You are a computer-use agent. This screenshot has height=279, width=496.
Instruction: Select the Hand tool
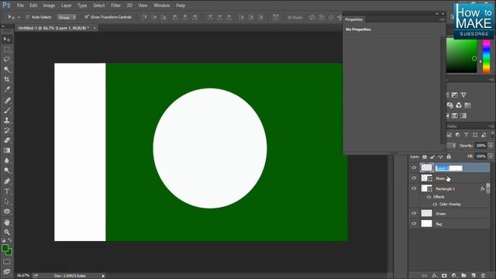[7, 222]
